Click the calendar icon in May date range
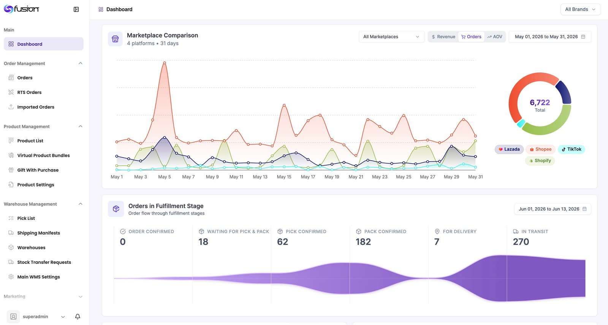 pos(583,37)
